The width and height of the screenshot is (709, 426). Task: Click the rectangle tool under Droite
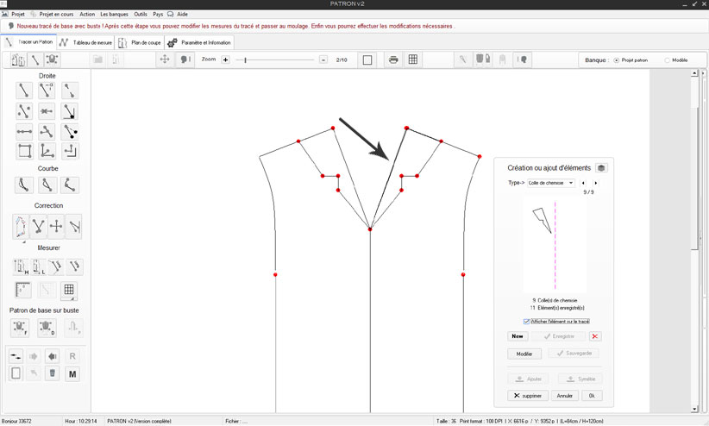point(24,152)
